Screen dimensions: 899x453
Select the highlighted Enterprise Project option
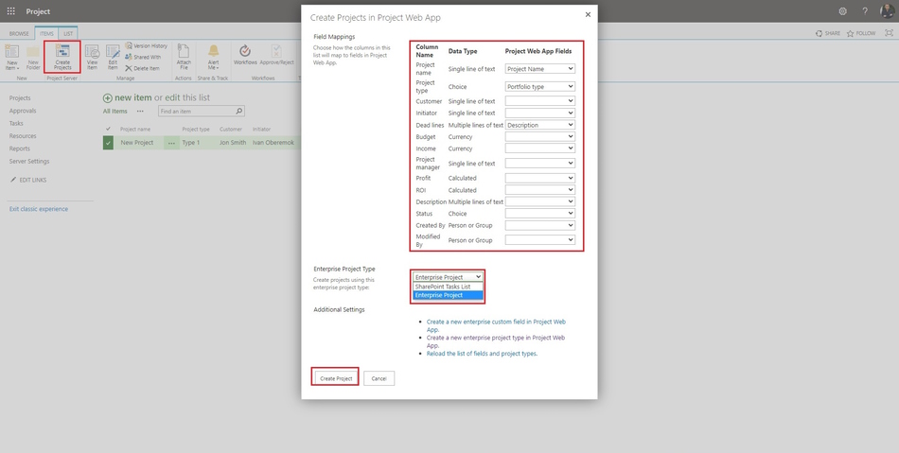[x=448, y=295]
